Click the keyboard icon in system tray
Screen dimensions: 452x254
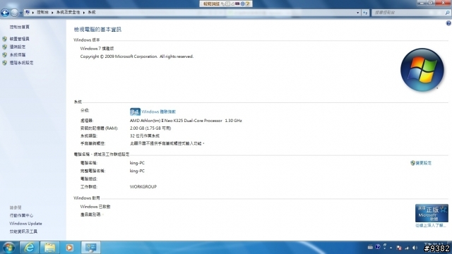click(370, 248)
